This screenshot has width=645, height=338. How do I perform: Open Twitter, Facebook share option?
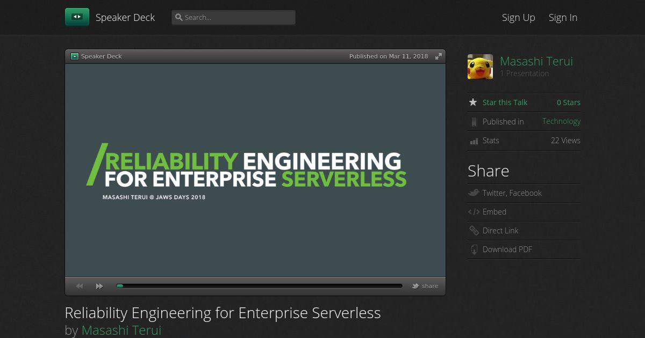click(512, 193)
